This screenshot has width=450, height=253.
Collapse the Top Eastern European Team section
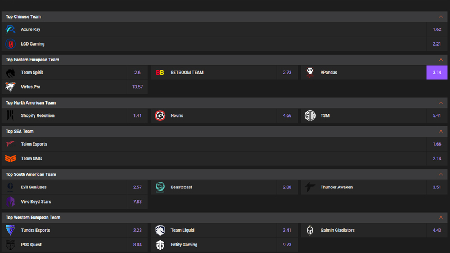click(441, 60)
